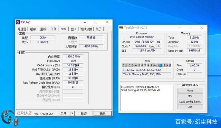Select highlighted test number 12 indicator
The image size is (221, 128).
click(x=161, y=65)
